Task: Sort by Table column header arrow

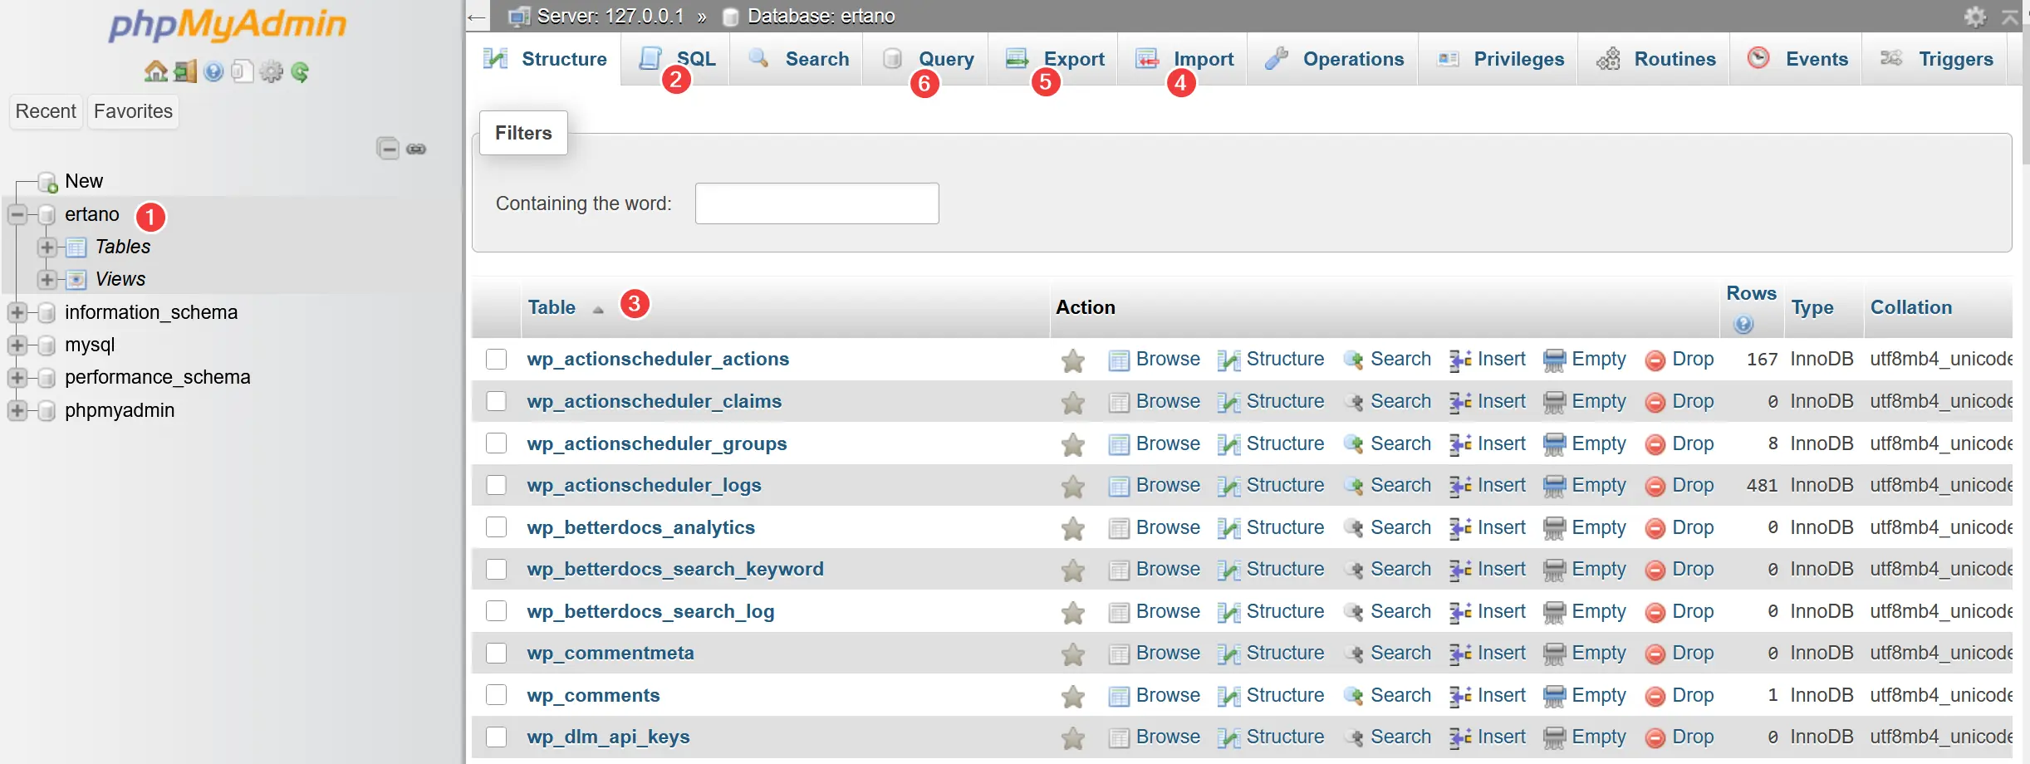Action: tap(598, 310)
